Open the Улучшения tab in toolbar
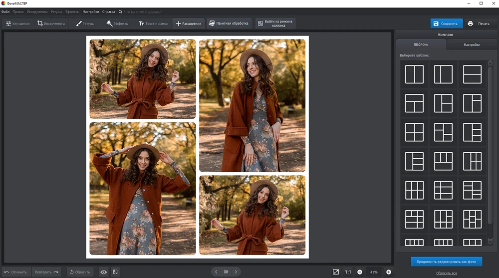 click(x=18, y=23)
